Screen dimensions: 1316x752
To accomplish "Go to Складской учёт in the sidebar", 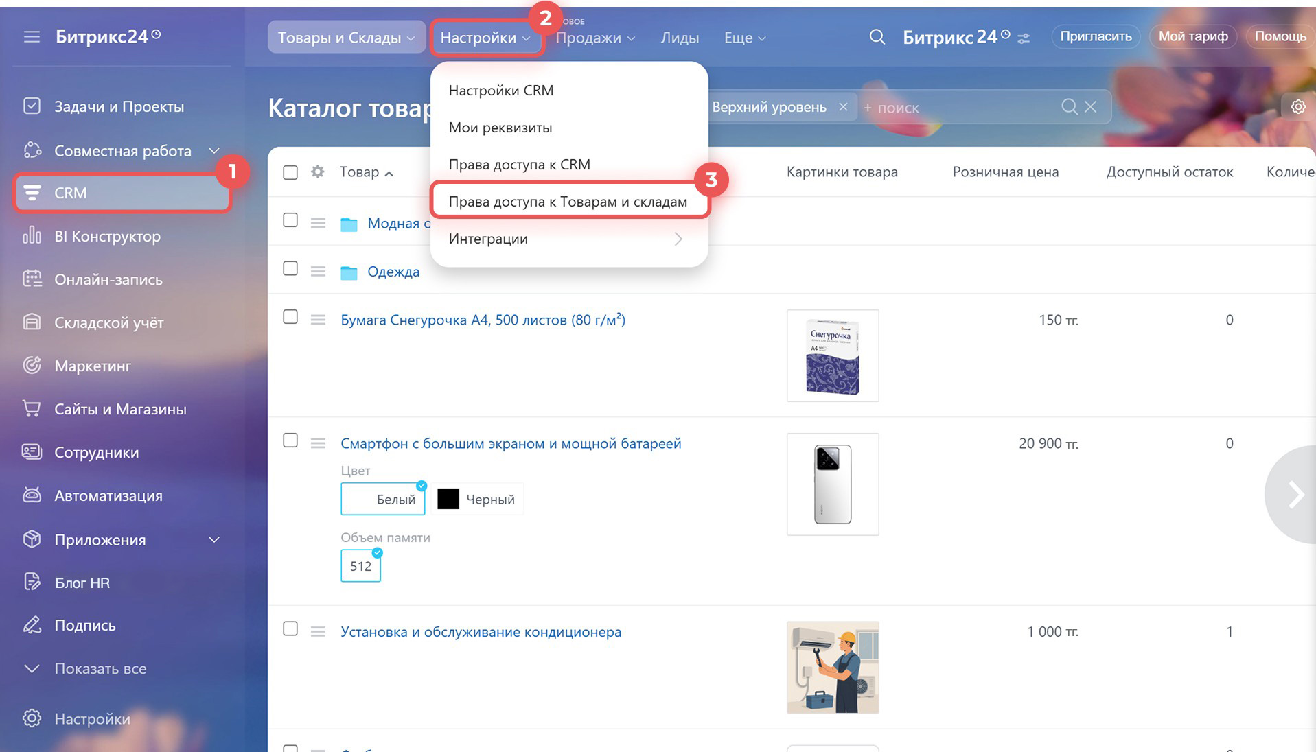I will [x=108, y=322].
